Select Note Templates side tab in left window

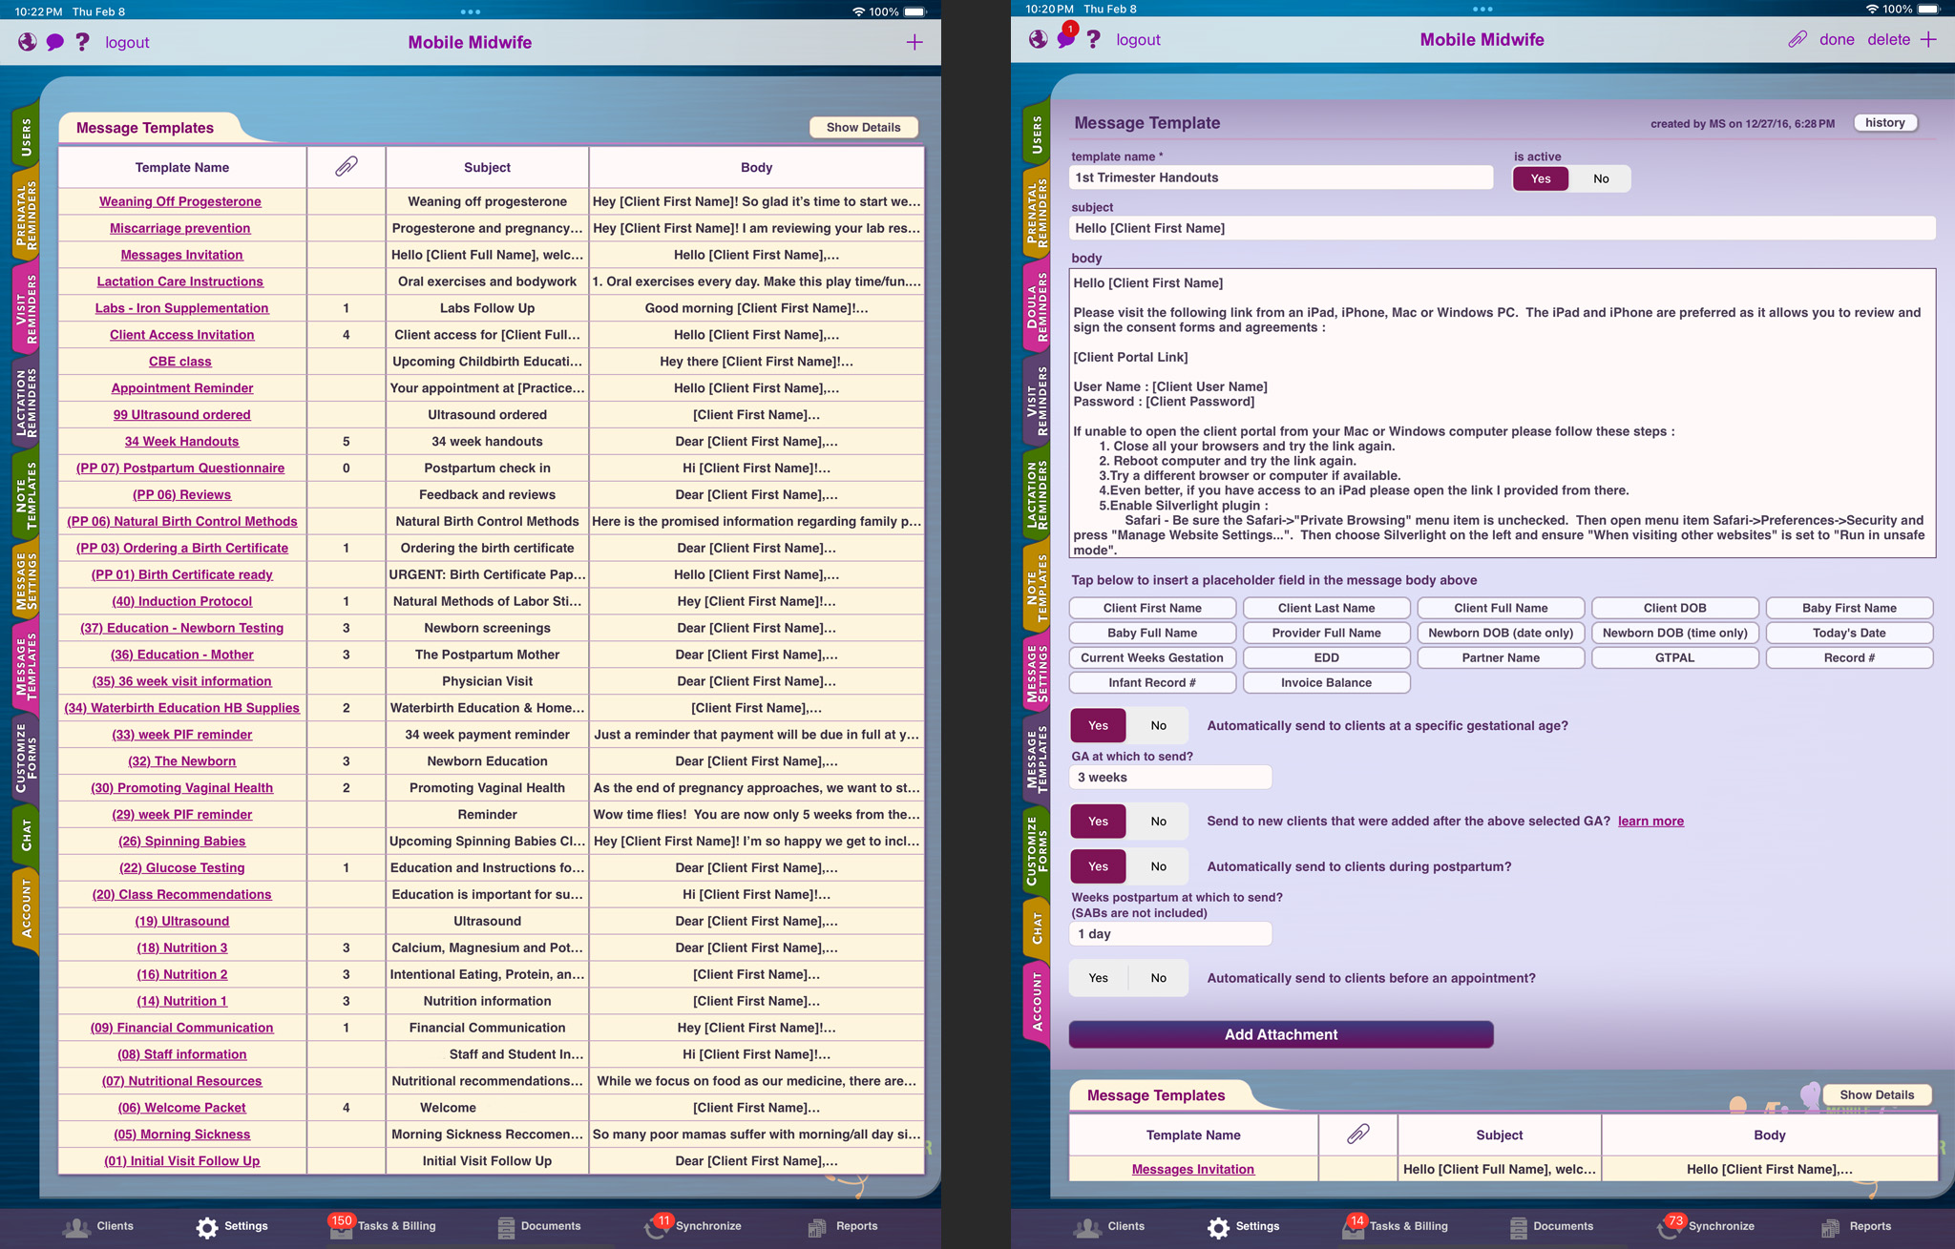coord(26,494)
